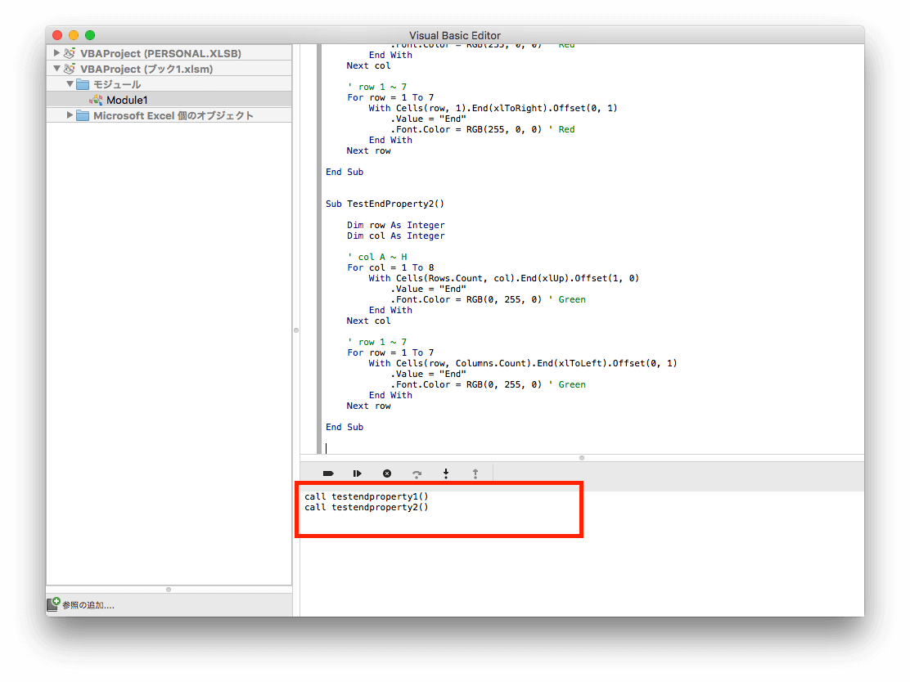910x682 pixels.
Task: Click the window title Visual Basic Editor
Action: [455, 35]
